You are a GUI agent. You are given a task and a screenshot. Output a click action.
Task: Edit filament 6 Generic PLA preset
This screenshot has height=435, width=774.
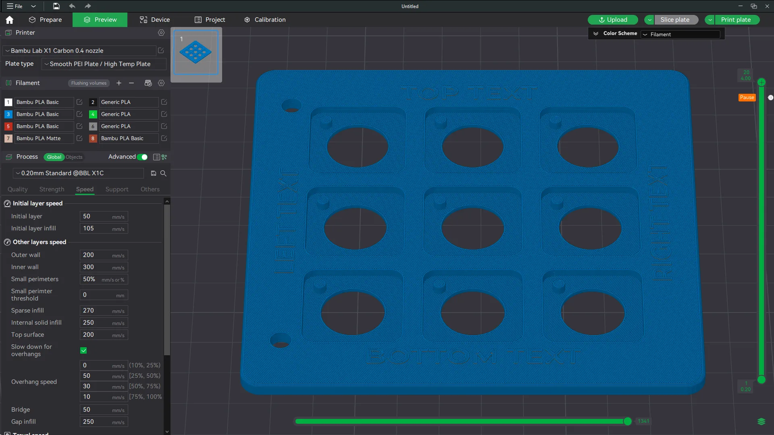(x=164, y=126)
